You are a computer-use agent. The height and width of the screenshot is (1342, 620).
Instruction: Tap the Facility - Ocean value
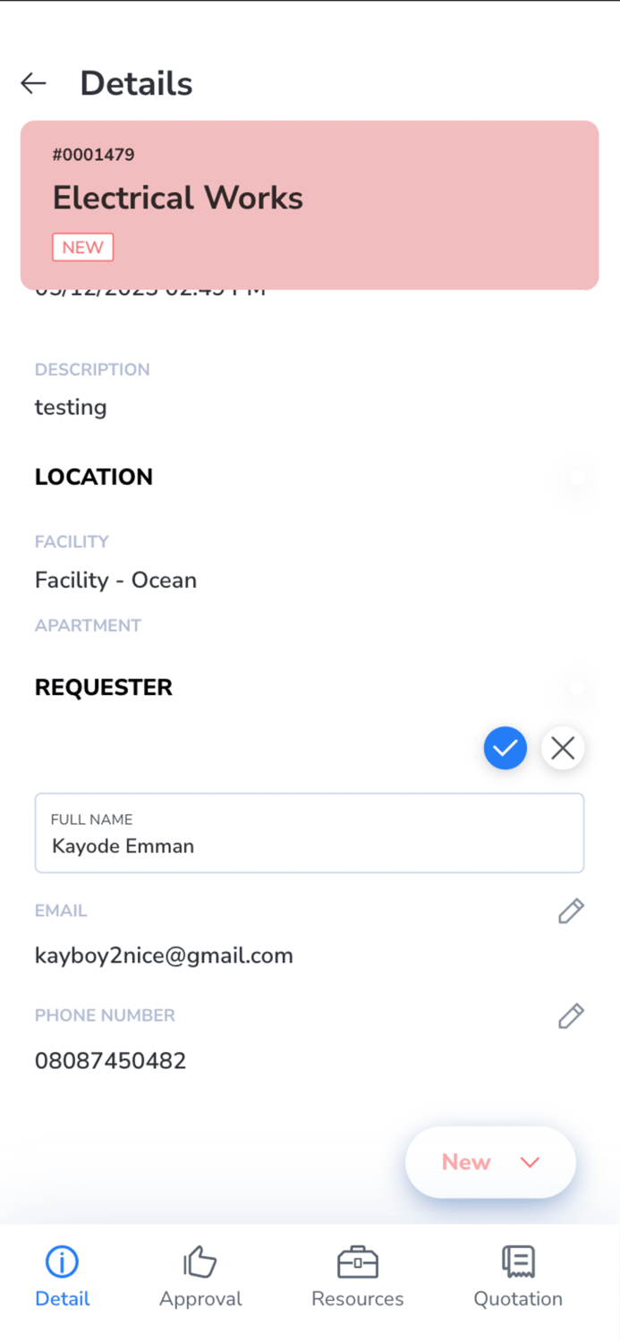pos(115,580)
